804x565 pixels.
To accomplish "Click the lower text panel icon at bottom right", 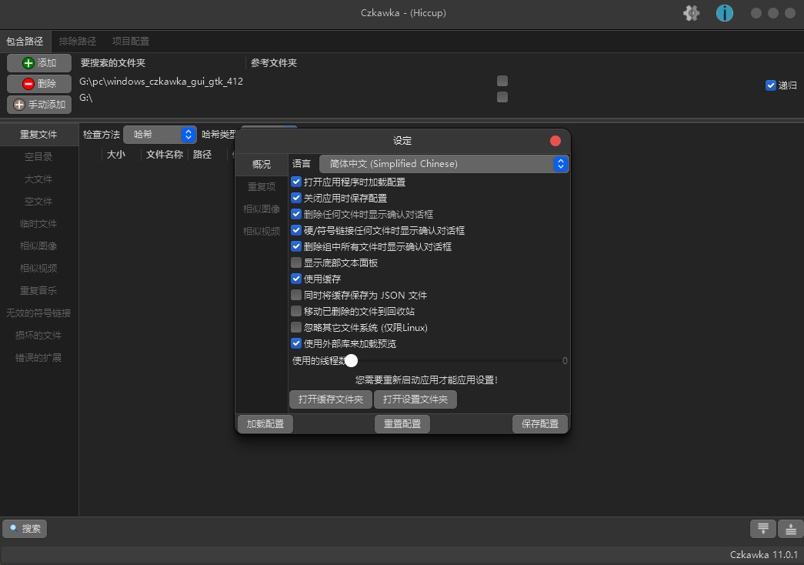I will point(762,529).
